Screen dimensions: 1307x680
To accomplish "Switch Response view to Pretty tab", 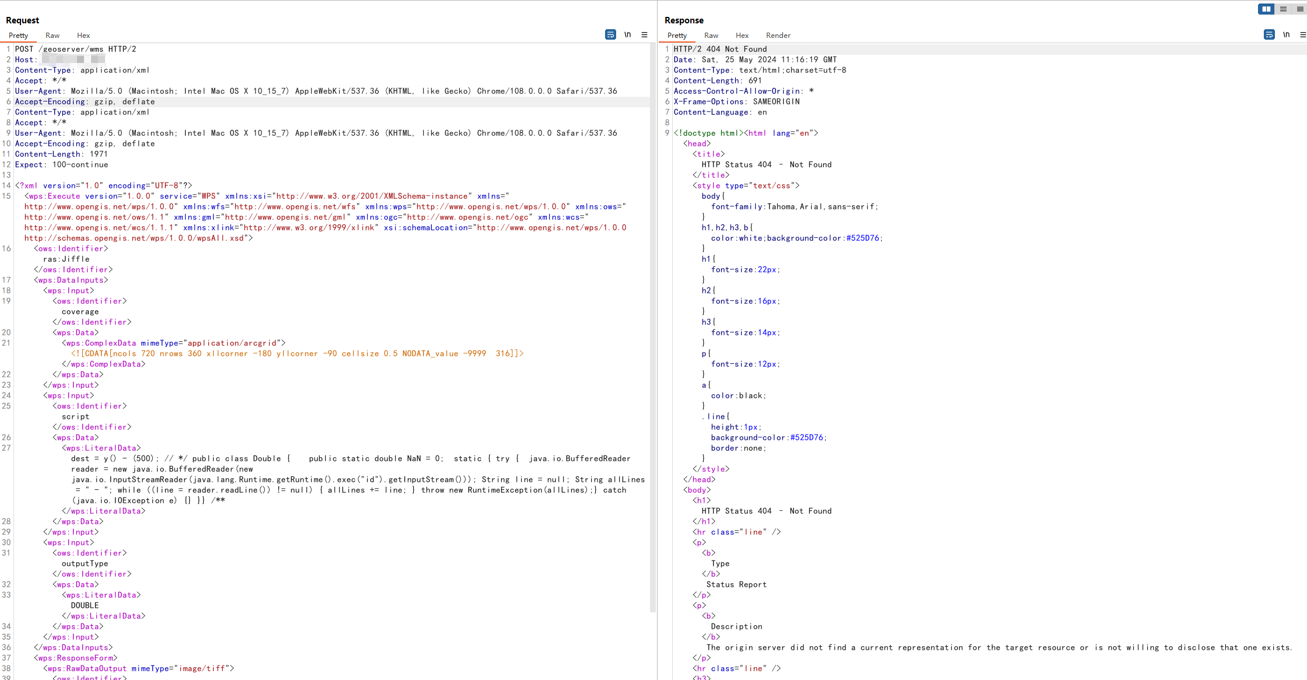I will [x=677, y=36].
